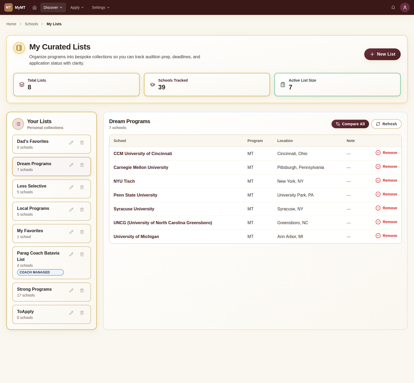Open the user profile avatar
Screen dimensions: 414x383
click(x=405, y=7)
